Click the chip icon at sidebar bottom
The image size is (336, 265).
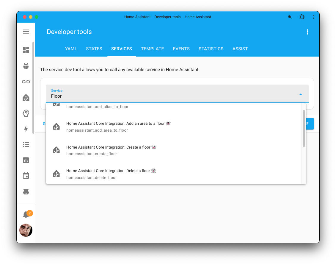click(26, 191)
